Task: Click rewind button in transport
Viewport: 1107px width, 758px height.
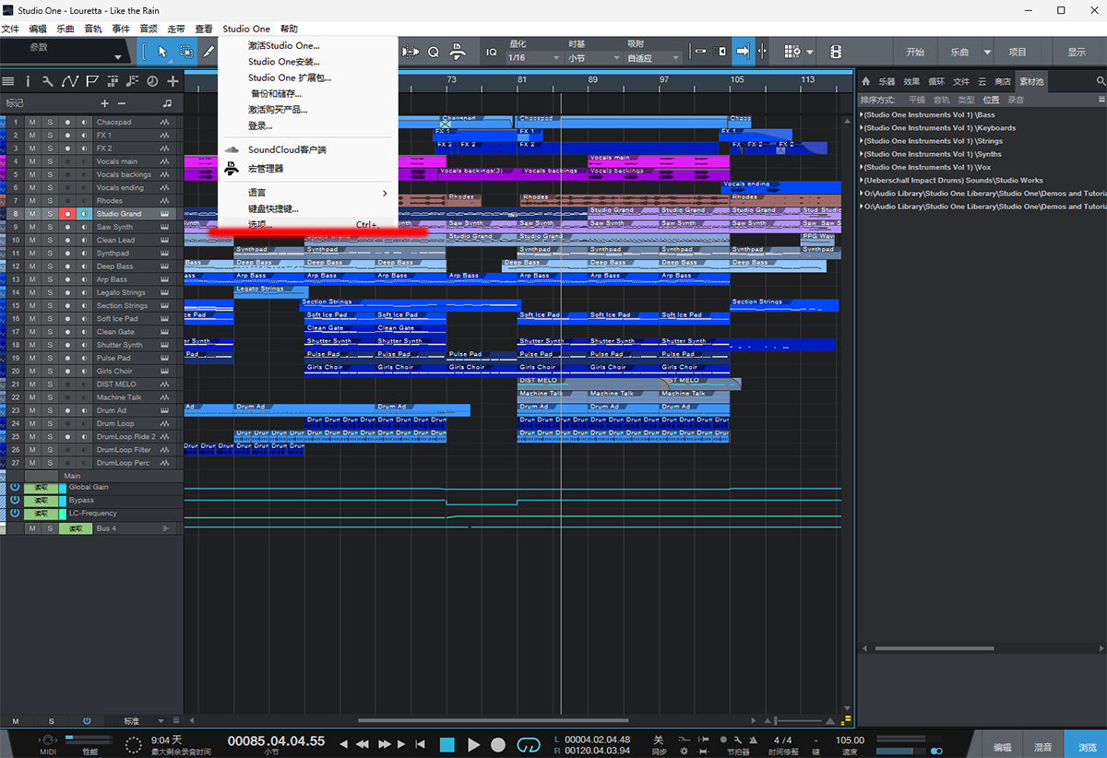Action: point(363,744)
